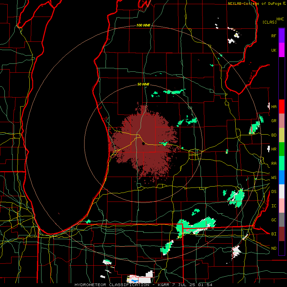Click the 'ND' legend label
Image resolution: width=287 pixels, height=287 pixels.
click(x=274, y=248)
